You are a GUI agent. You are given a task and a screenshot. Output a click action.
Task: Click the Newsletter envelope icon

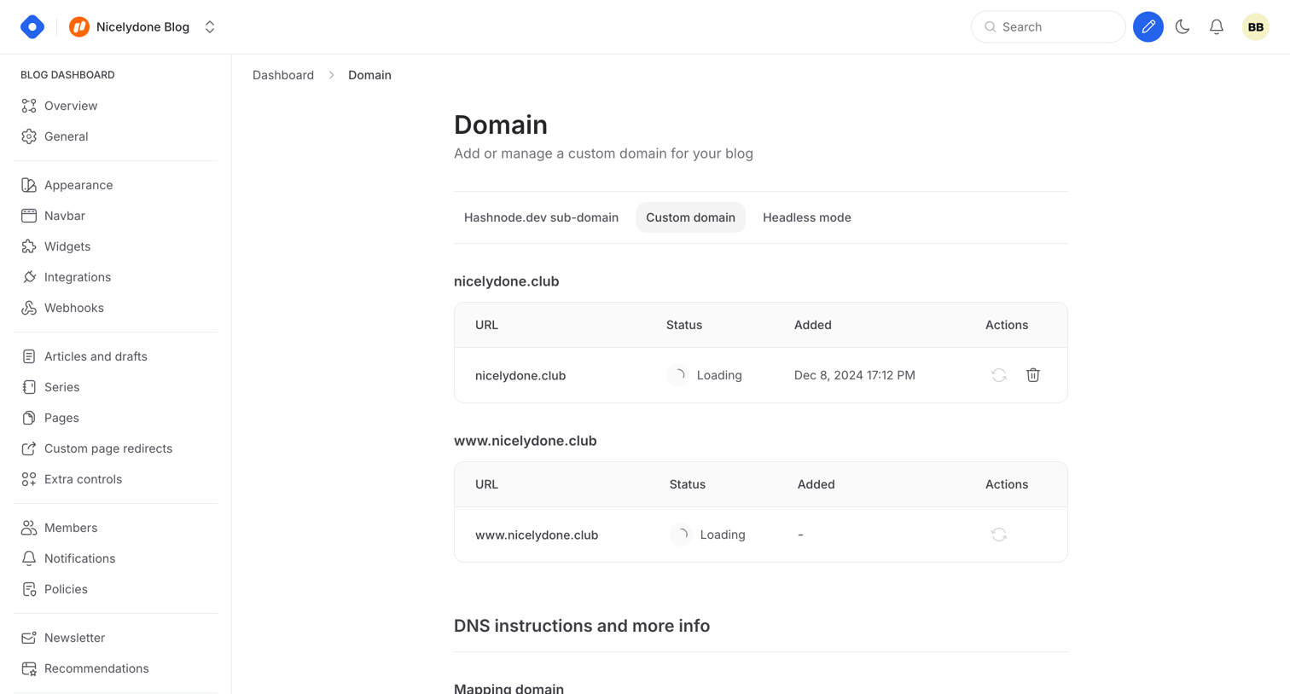tap(29, 638)
